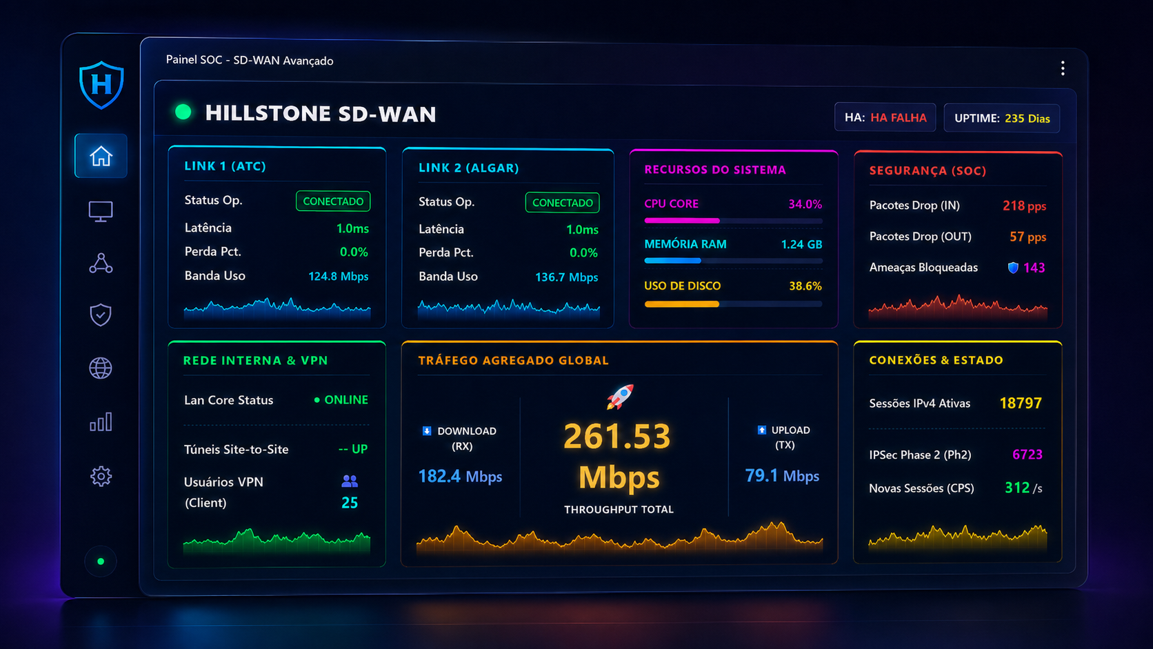Click the download arrow icon
Image resolution: width=1153 pixels, height=649 pixels.
click(x=427, y=431)
